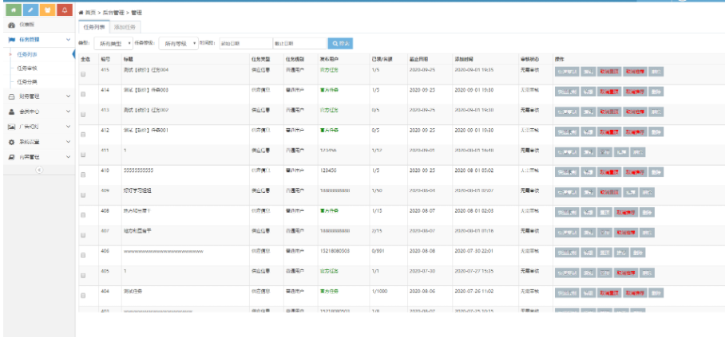Click the '1/1000' count in task 404
Viewport: 725px width, 337px height.
click(379, 292)
